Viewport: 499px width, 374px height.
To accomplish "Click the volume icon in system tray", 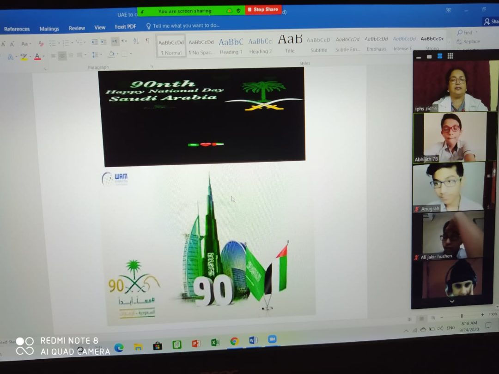I will (440, 329).
